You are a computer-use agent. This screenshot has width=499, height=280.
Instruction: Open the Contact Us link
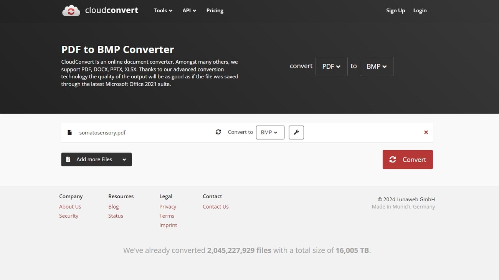pyautogui.click(x=216, y=207)
